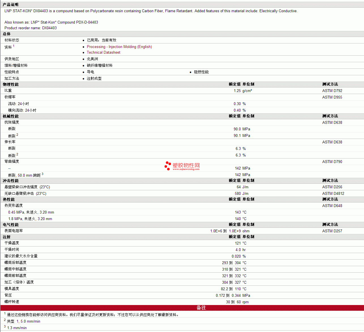364x332 pixels.
Task: Select the Also known as PDX-D-04403 line
Action: point(51,22)
